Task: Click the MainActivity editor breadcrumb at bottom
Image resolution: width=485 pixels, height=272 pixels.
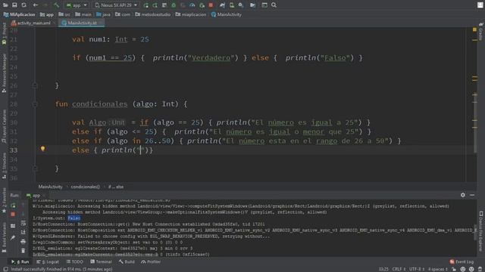Action: pyautogui.click(x=50, y=187)
